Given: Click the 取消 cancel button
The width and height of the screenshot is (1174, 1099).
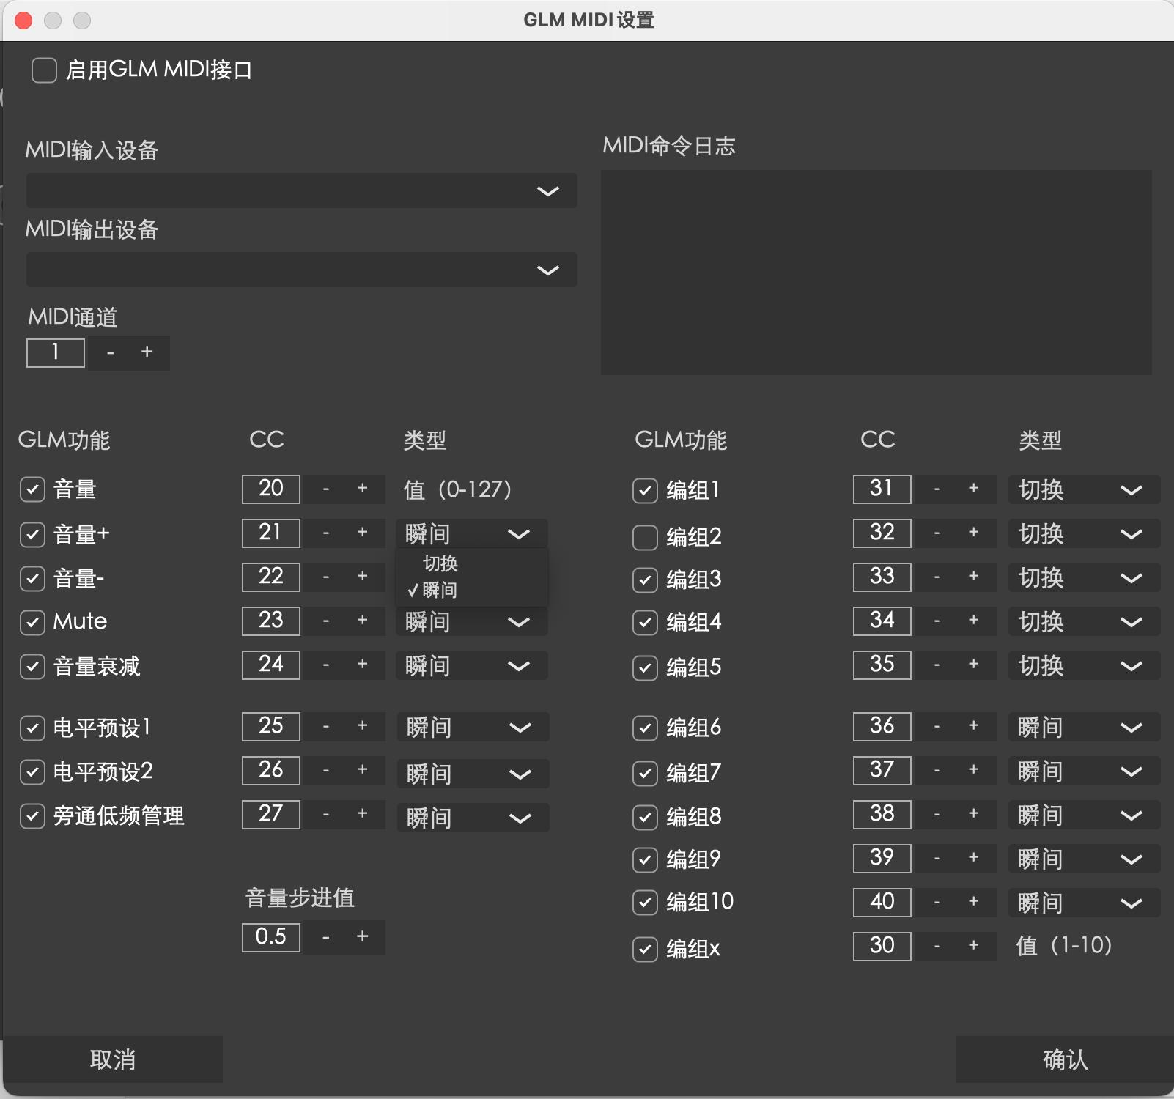Looking at the screenshot, I should (114, 1059).
